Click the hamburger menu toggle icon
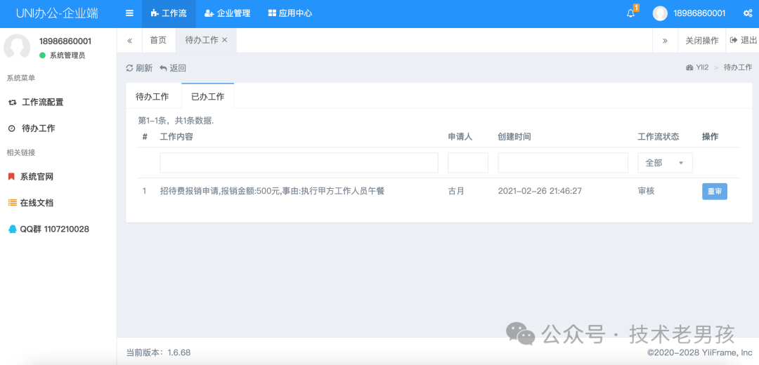Image resolution: width=759 pixels, height=365 pixels. tap(129, 13)
